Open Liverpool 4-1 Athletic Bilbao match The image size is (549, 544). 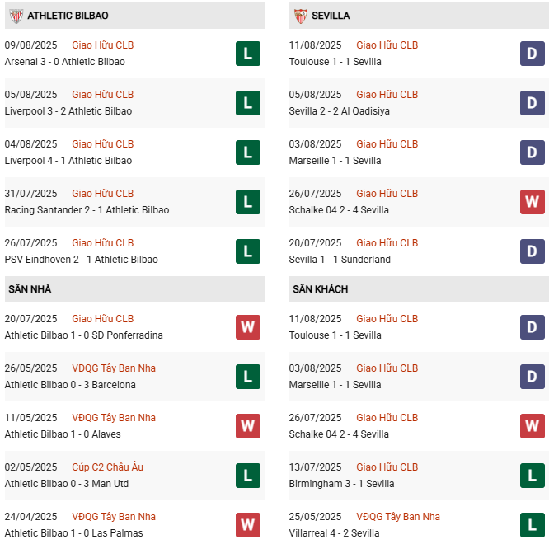coord(68,161)
